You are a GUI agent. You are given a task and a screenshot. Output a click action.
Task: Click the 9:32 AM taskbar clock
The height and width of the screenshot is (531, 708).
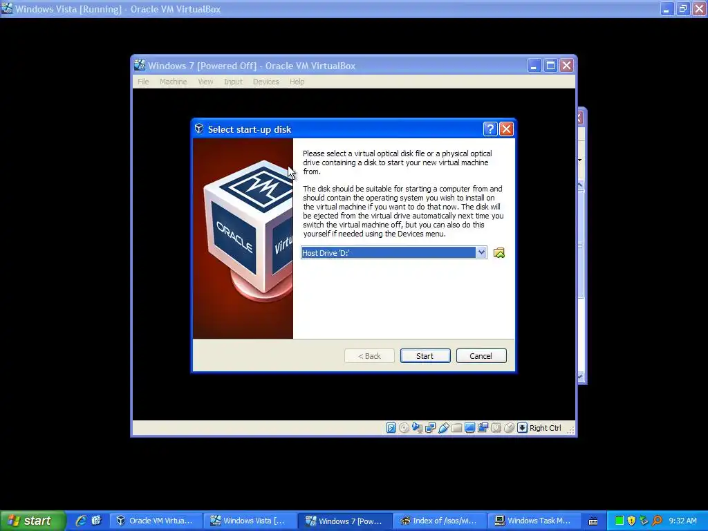[682, 521]
